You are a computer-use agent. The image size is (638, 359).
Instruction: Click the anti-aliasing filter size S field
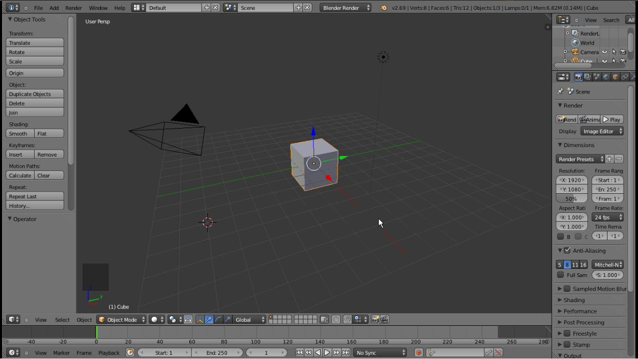tap(607, 275)
